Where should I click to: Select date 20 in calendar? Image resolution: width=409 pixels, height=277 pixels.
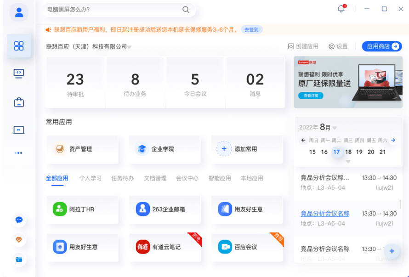(371, 152)
